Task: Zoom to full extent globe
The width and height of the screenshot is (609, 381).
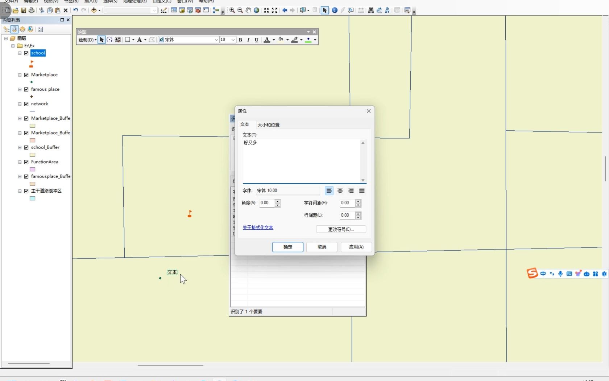Action: (x=256, y=10)
